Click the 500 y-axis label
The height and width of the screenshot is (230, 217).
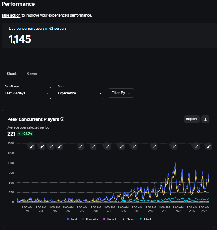pos(11,182)
